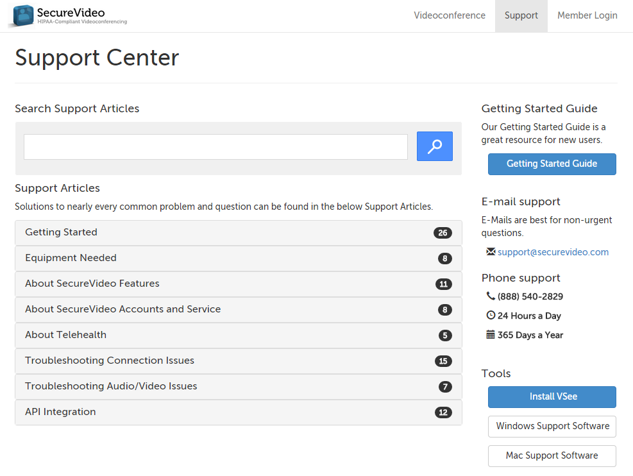Image resolution: width=633 pixels, height=476 pixels.
Task: Click the Support Articles section heading
Action: point(57,188)
